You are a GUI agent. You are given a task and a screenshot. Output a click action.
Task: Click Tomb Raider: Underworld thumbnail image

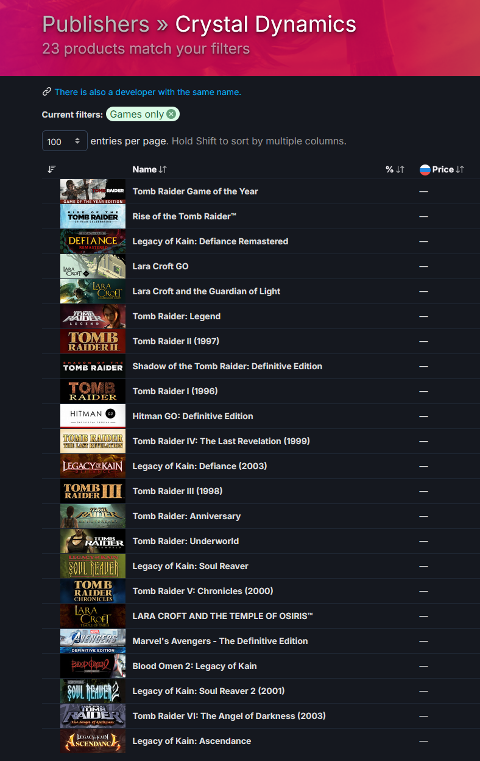click(x=93, y=541)
